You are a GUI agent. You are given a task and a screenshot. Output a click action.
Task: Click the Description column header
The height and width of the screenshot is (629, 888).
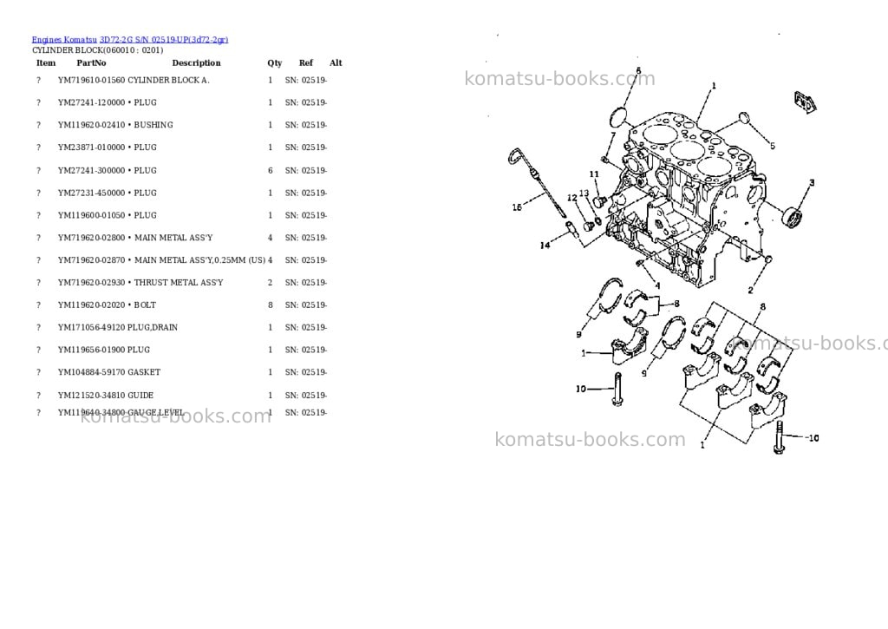tap(196, 62)
